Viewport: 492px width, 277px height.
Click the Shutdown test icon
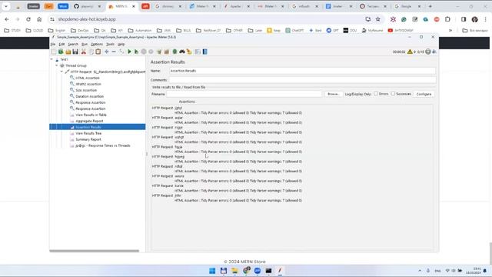point(151,52)
